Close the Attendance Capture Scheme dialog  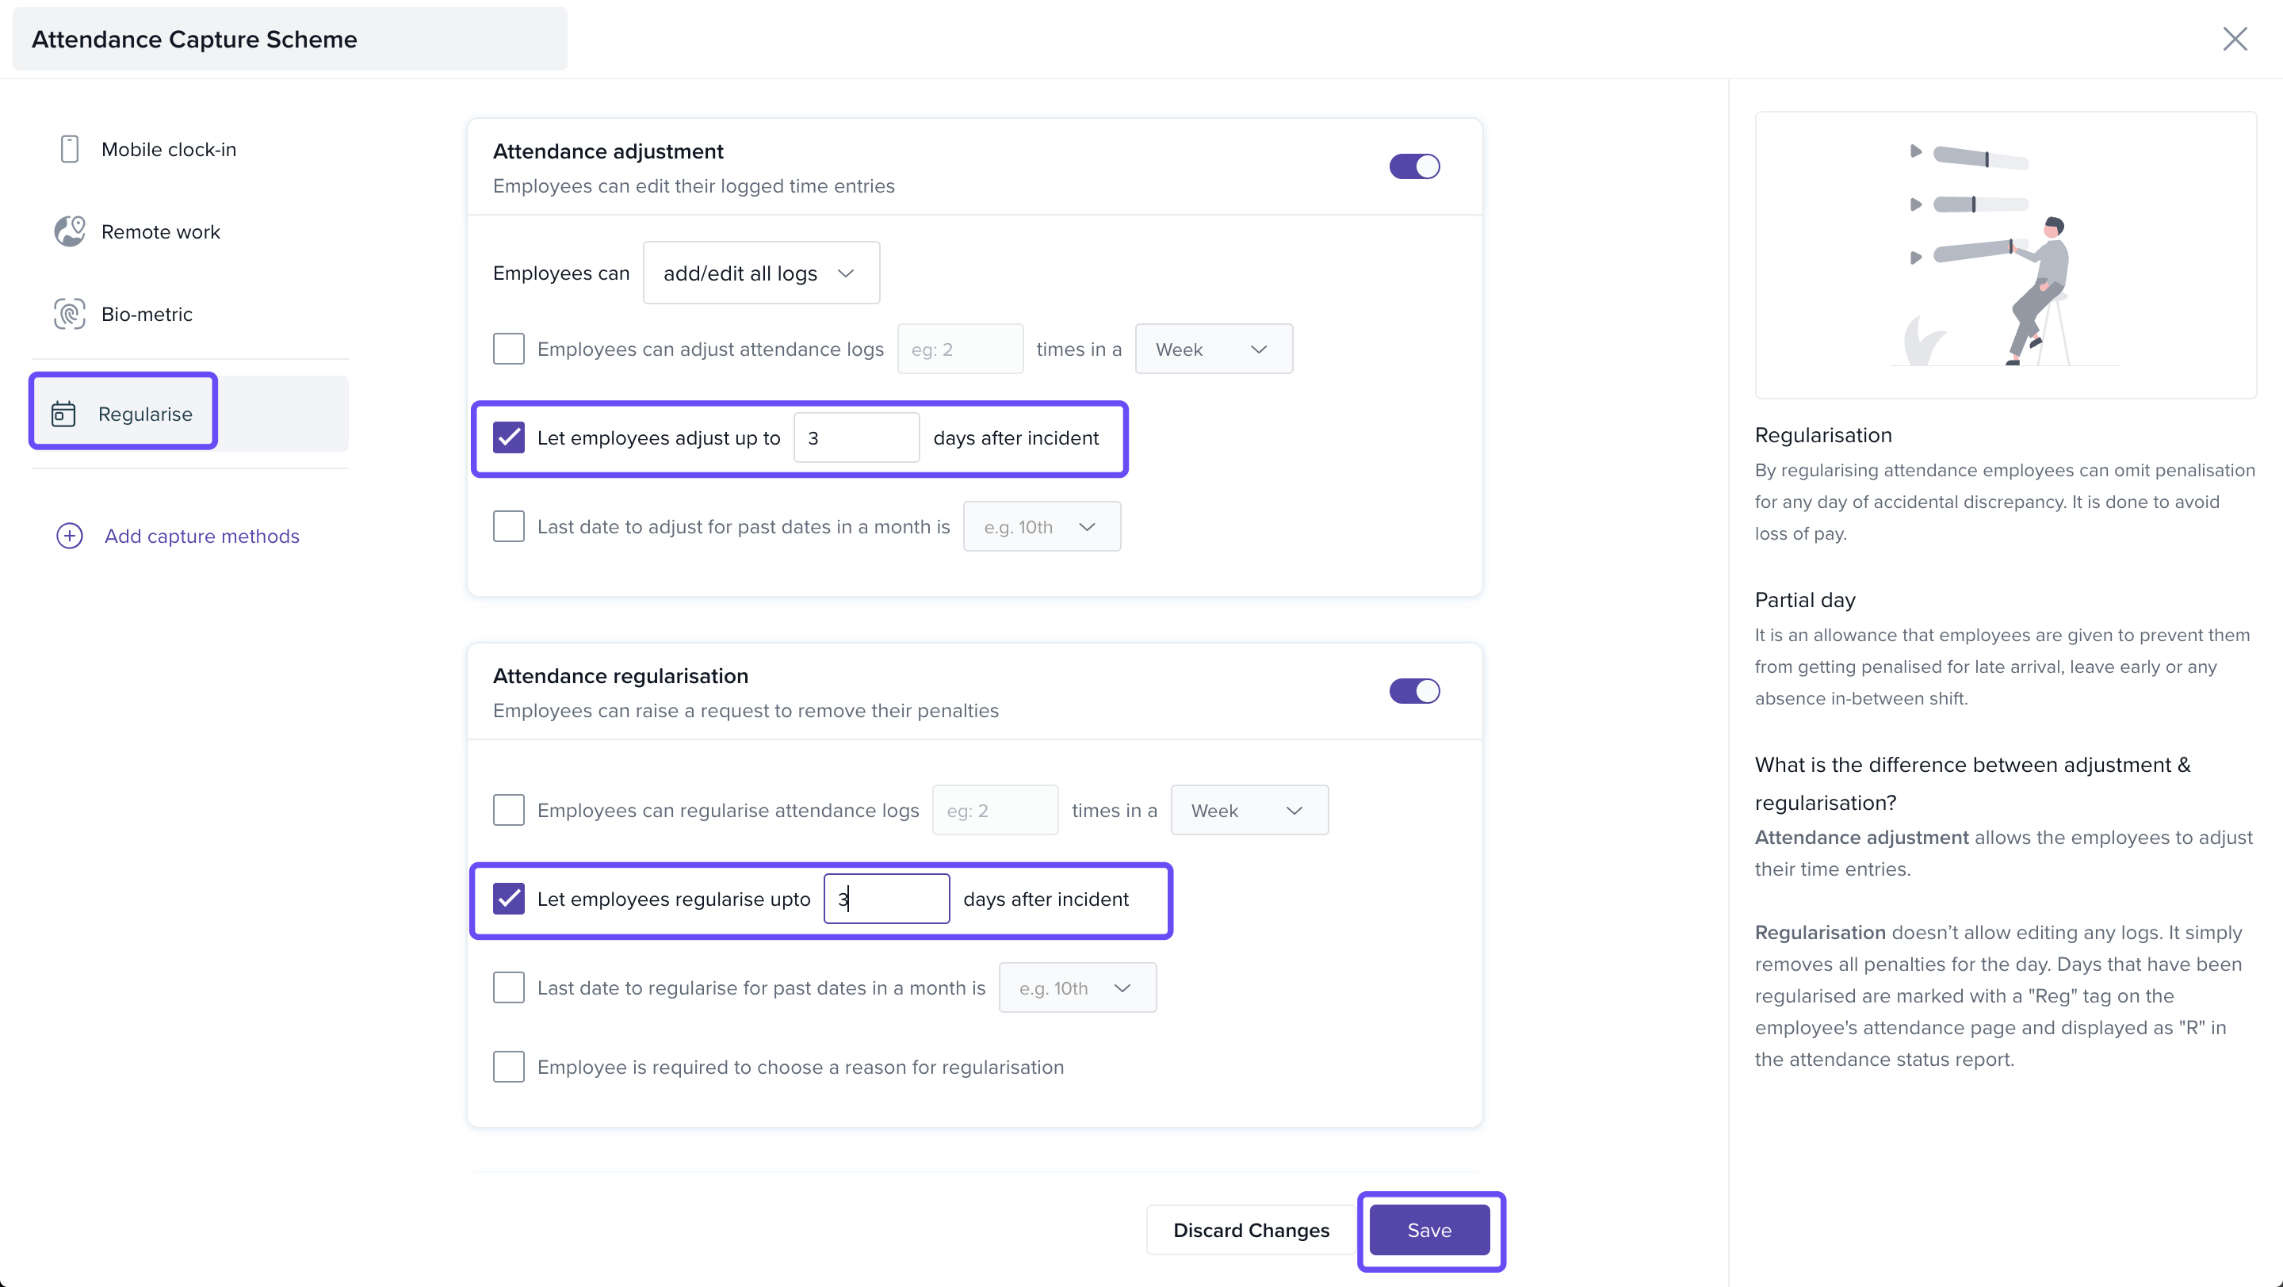2235,39
